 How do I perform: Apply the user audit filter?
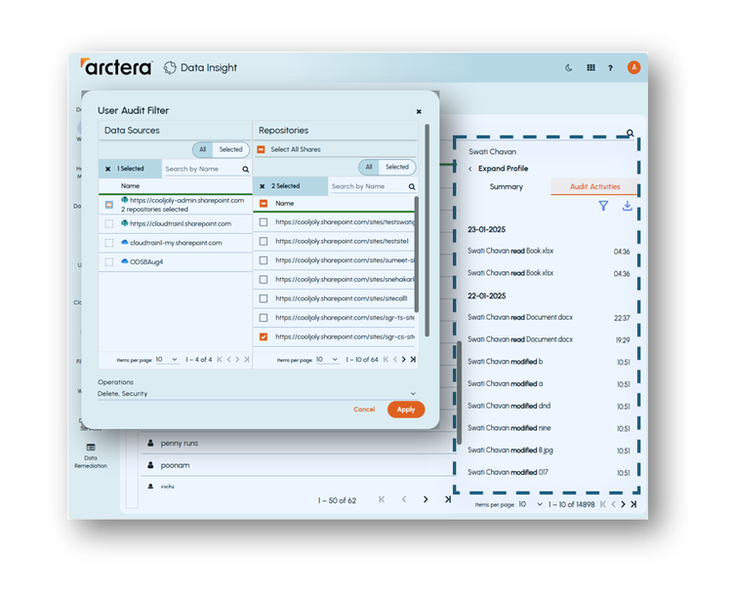click(406, 410)
